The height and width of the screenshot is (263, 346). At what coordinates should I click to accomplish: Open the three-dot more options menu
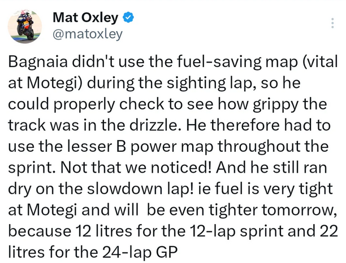tap(332, 23)
